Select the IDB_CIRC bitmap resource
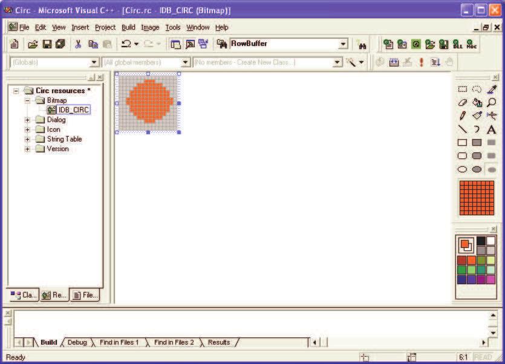The width and height of the screenshot is (505, 364). (73, 110)
